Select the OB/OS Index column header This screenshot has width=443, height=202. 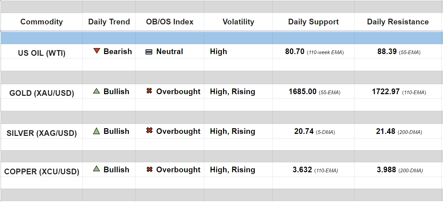coord(170,22)
